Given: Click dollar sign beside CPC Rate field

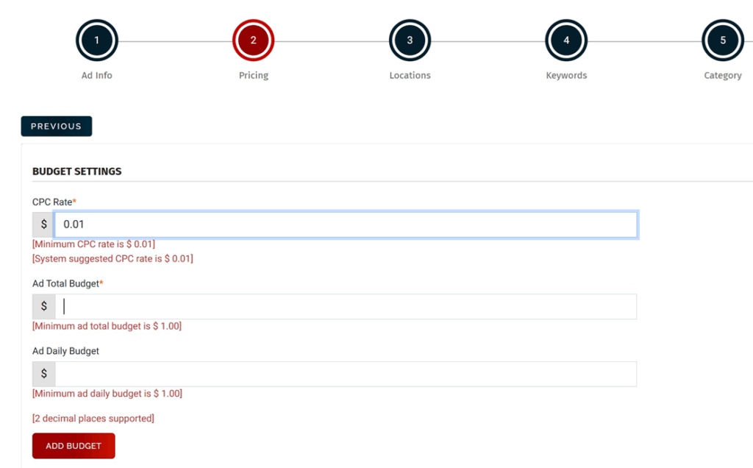Looking at the screenshot, I should 43,224.
